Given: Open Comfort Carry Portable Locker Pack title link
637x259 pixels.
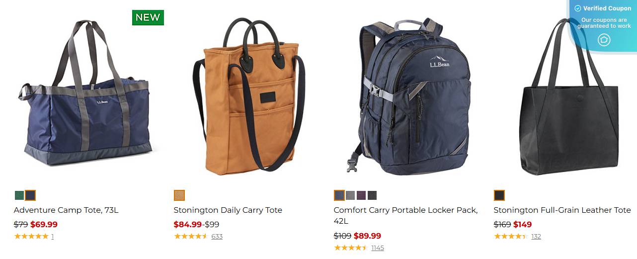Looking at the screenshot, I should (x=405, y=215).
